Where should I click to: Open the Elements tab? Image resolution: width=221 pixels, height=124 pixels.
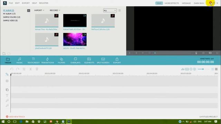(x=89, y=61)
